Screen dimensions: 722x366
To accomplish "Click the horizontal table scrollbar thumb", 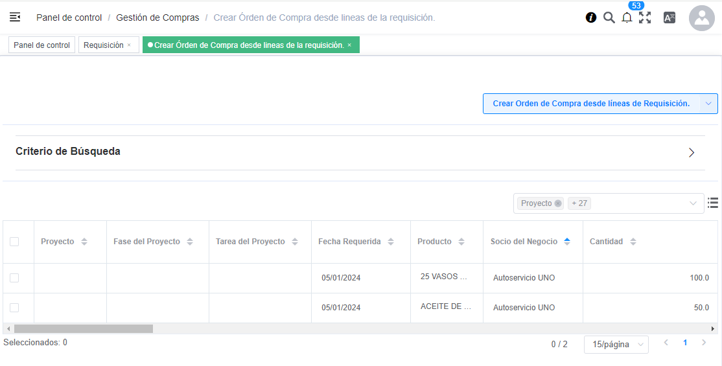I will pos(83,328).
